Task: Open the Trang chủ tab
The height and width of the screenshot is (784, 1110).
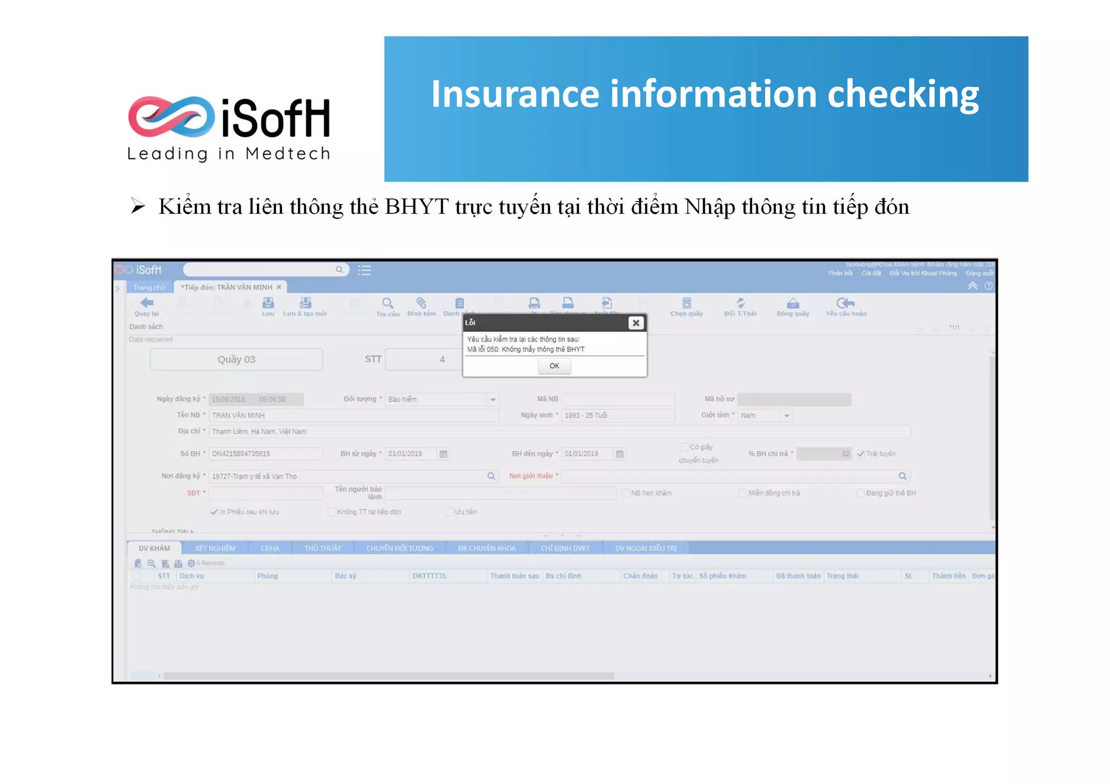Action: (149, 287)
